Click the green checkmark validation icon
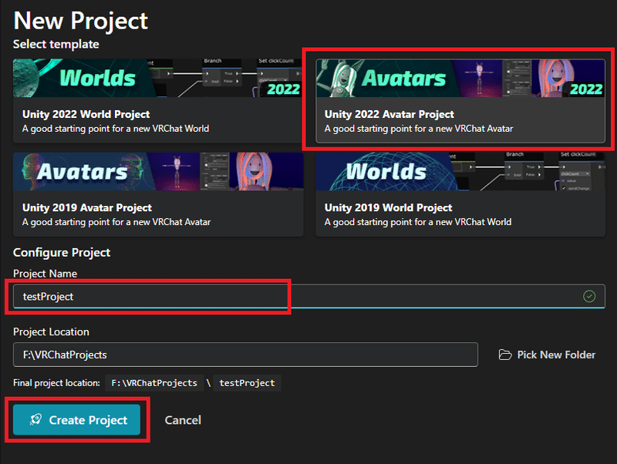This screenshot has height=464, width=617. [x=588, y=297]
